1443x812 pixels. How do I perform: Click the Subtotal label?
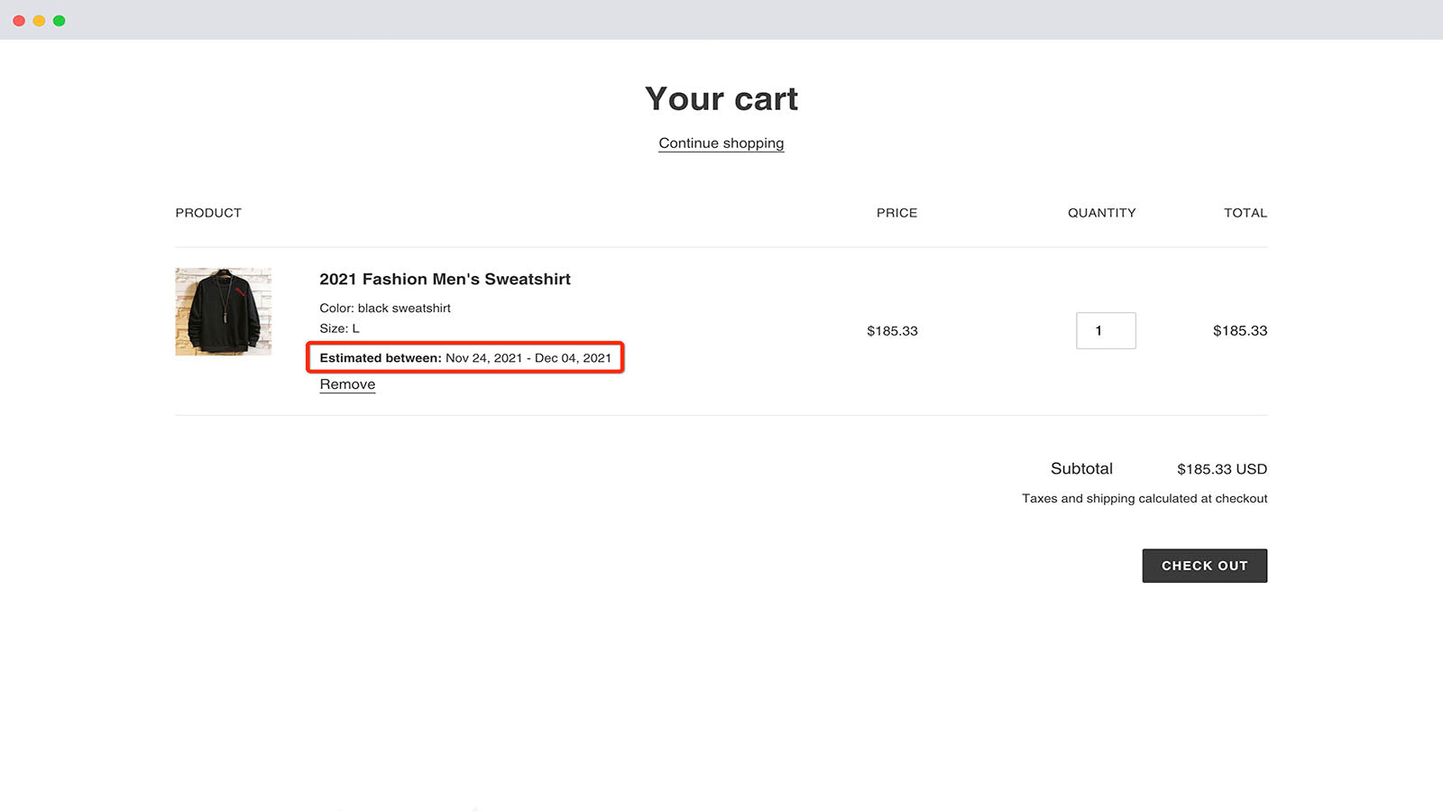[x=1080, y=468]
